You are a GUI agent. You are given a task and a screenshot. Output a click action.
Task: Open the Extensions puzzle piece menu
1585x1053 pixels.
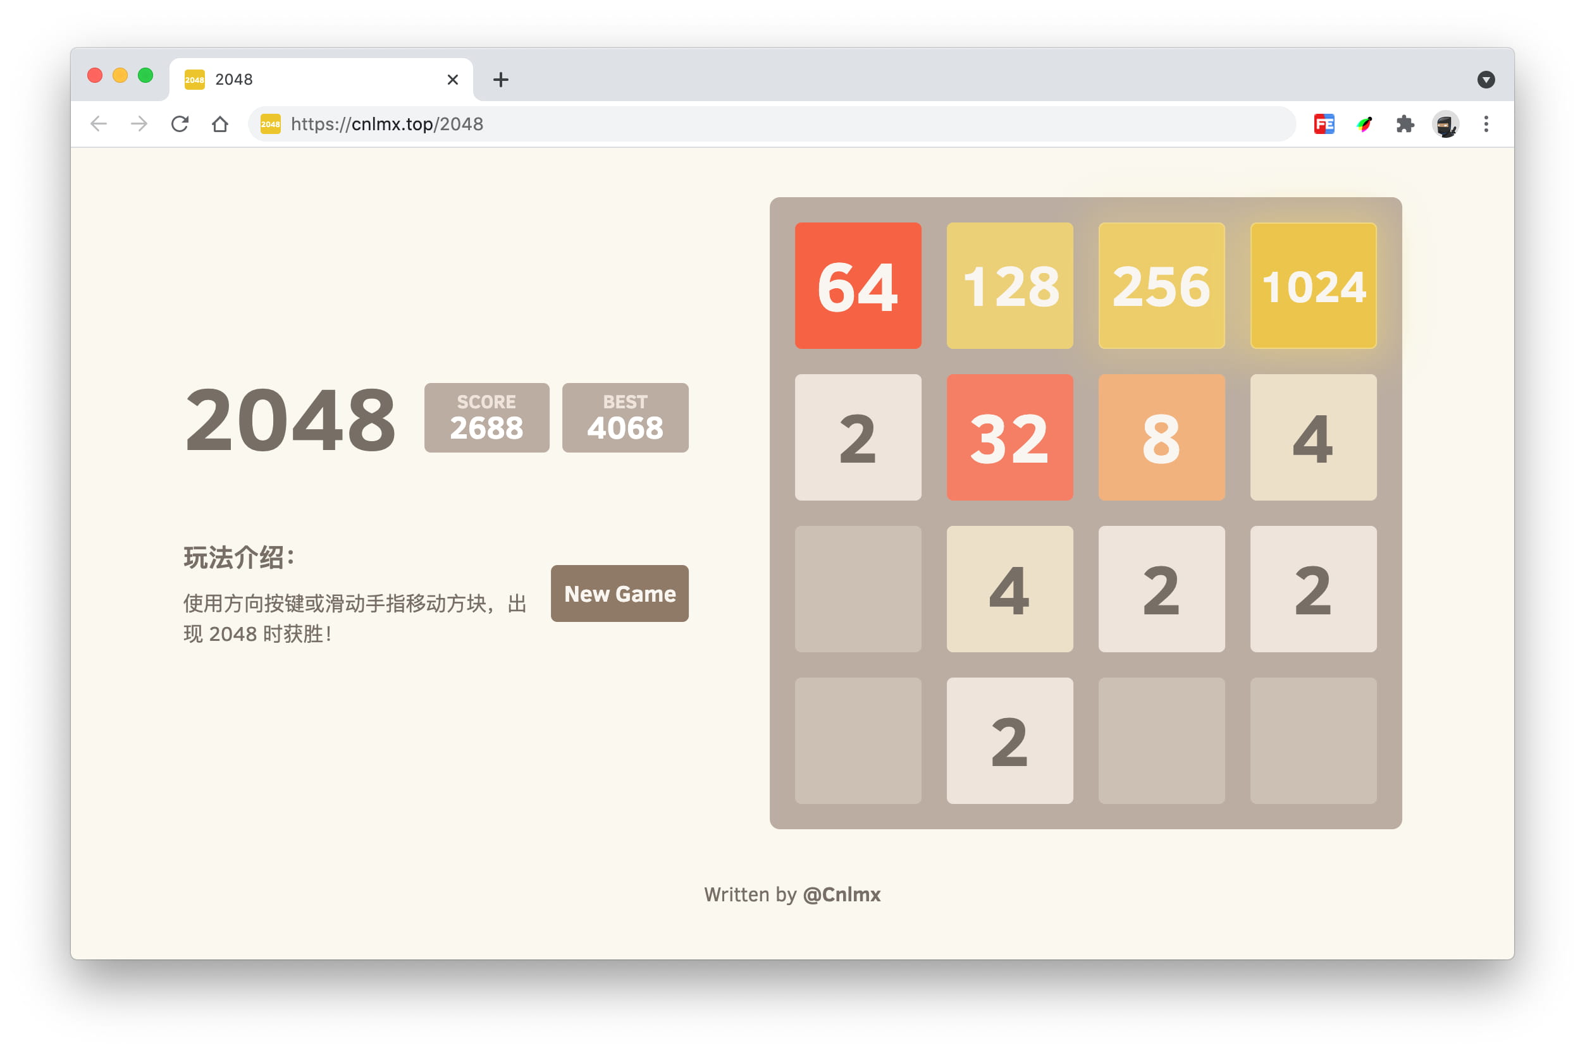coord(1404,124)
